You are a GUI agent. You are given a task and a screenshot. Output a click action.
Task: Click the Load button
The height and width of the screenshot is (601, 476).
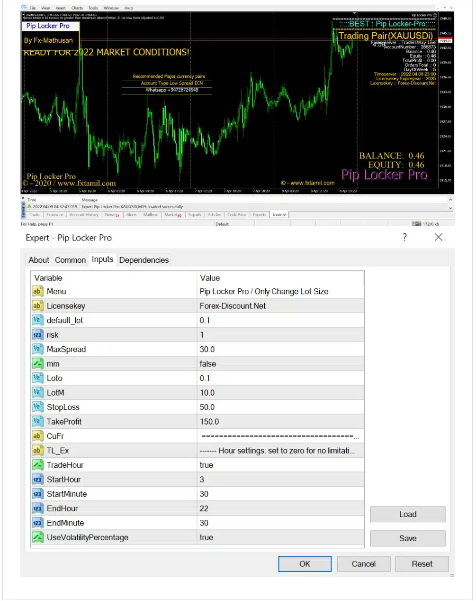408,514
